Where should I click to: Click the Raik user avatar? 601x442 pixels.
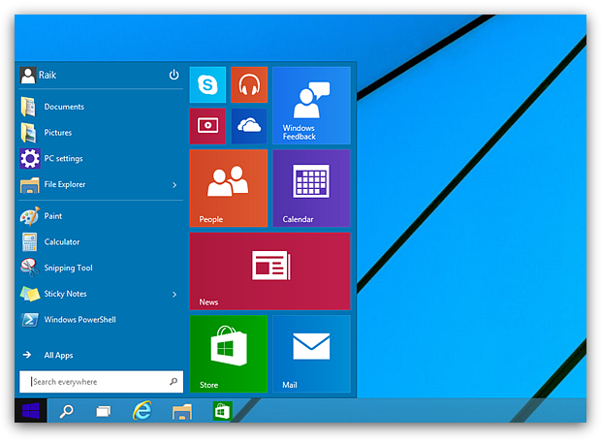[28, 76]
